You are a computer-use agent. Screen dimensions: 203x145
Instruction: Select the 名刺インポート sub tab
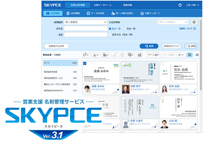(150, 13)
